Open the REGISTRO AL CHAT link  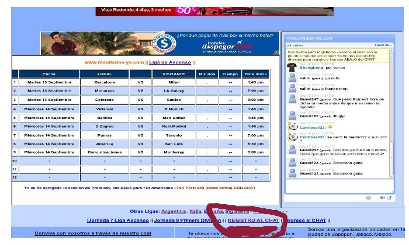[252, 220]
